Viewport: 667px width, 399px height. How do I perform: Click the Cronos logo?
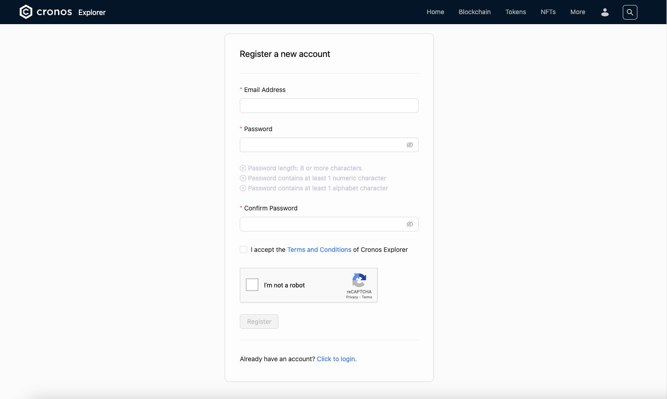pos(26,11)
